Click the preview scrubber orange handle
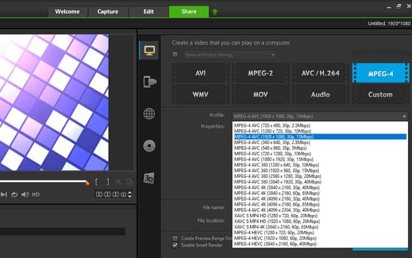Viewport: 412px width, 258px height. coord(87,183)
